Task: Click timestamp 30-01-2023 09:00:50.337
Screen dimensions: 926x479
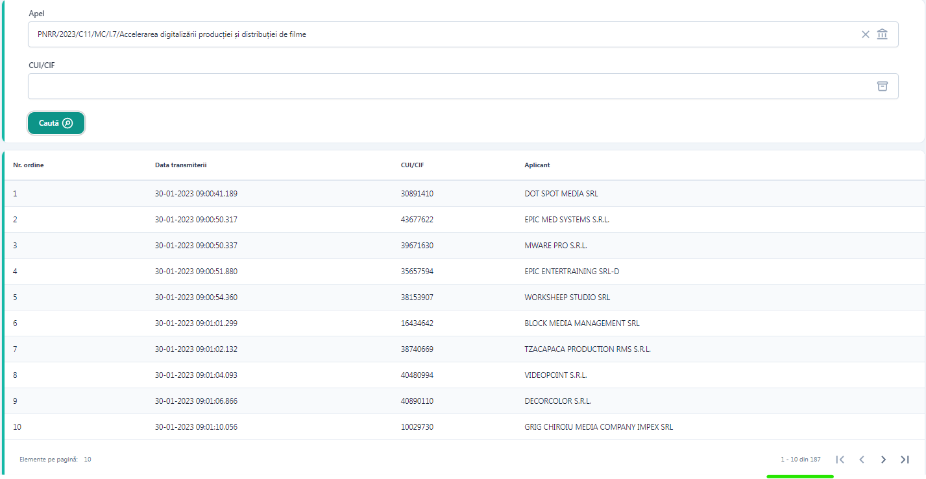Action: (x=196, y=246)
